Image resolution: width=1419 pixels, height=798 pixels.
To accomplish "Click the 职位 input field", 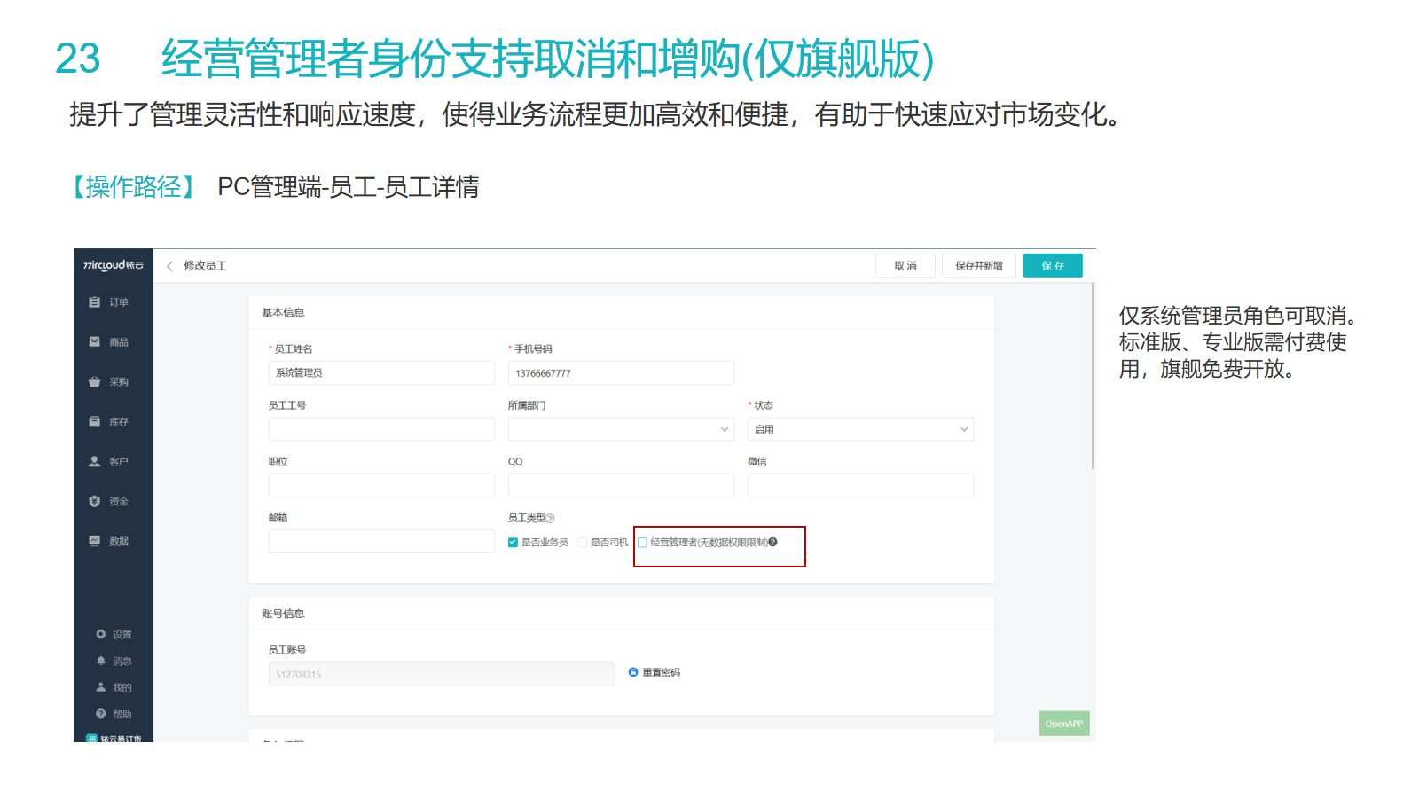I will tap(381, 485).
